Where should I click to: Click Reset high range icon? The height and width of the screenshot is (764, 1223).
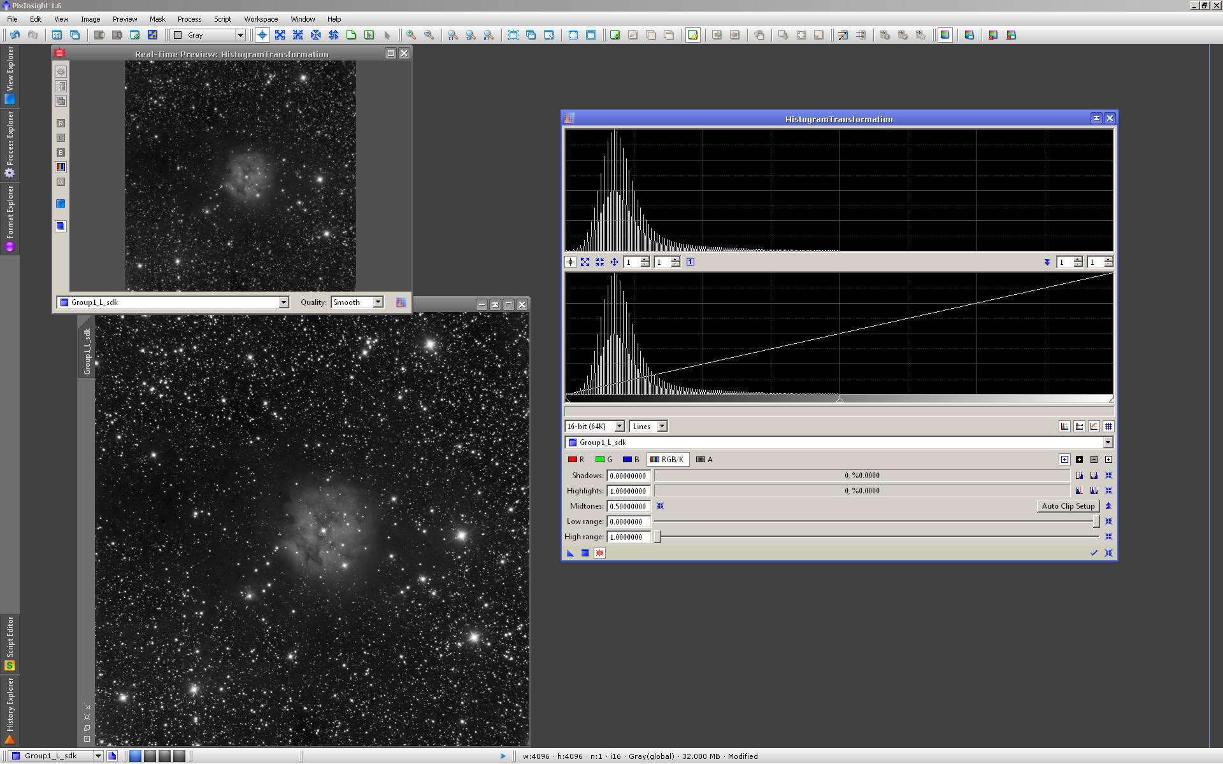point(1108,537)
